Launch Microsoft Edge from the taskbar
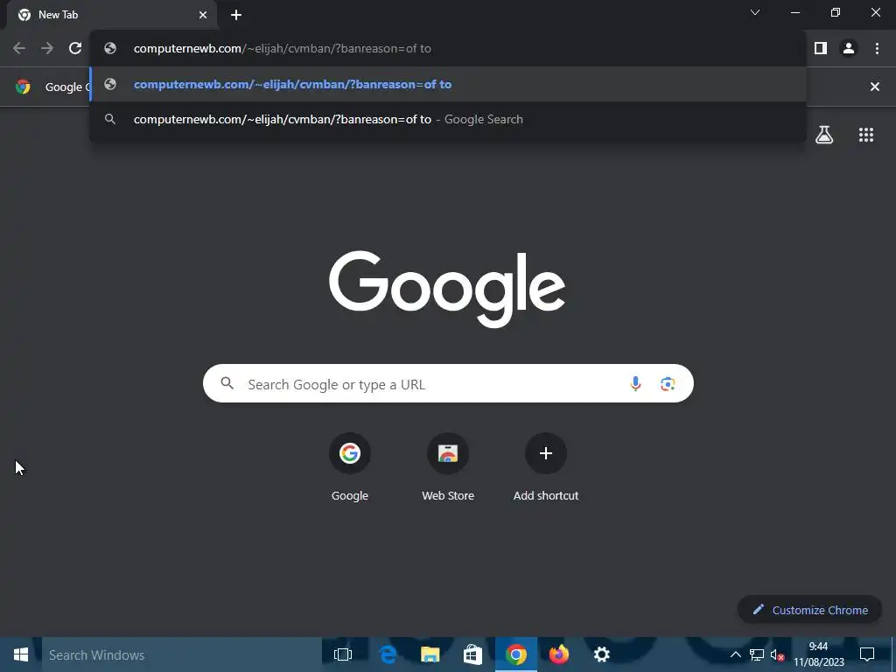The image size is (896, 672). tap(388, 654)
